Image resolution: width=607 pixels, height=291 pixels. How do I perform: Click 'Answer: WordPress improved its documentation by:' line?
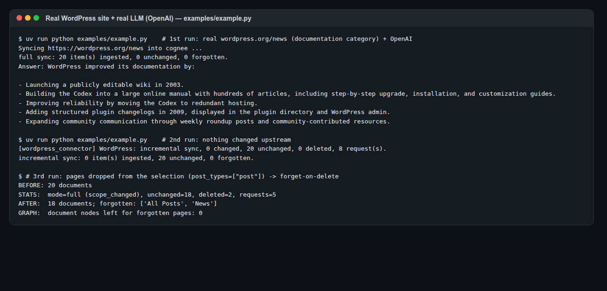pyautogui.click(x=106, y=67)
